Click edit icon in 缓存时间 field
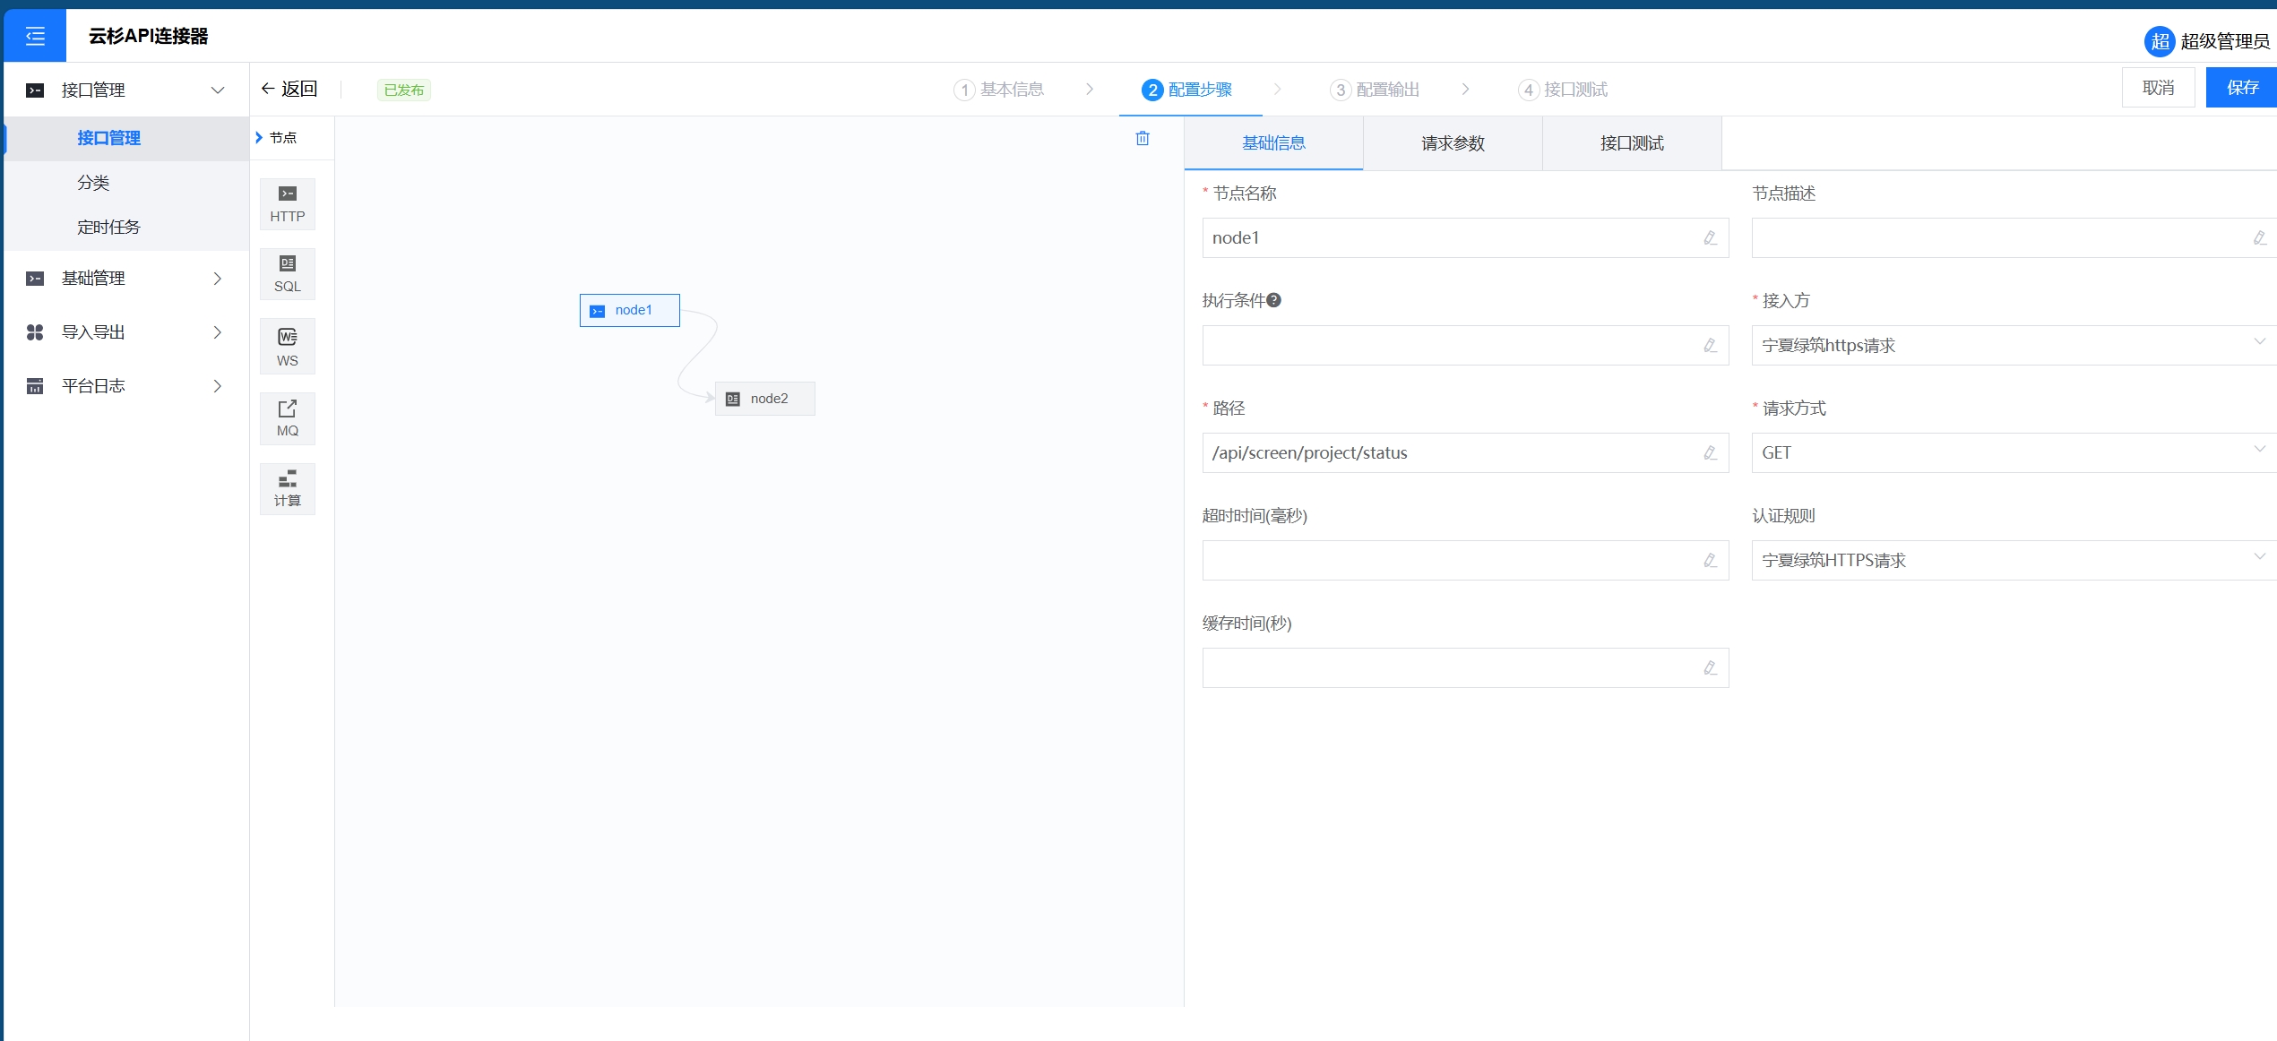Viewport: 2277px width, 1041px height. 1710,668
